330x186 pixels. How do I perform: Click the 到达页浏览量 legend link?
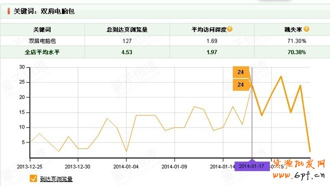[56, 179]
